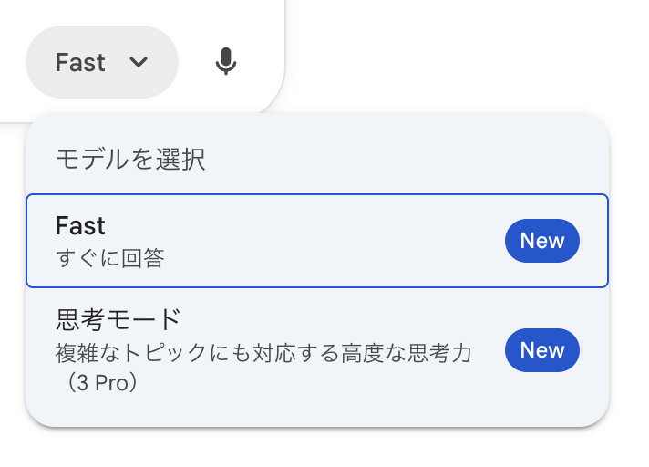This screenshot has height=467, width=649.
Task: Click empty space beside モデルを選択 header
Action: 410,160
